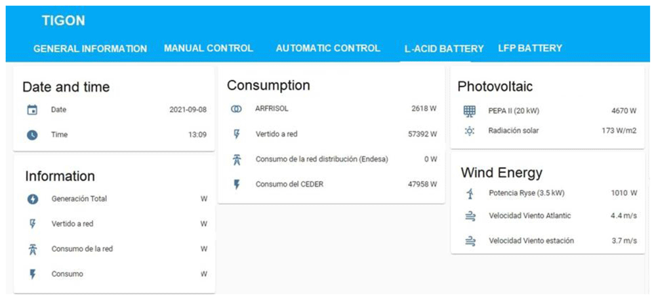Click the Potencia Ryse (3.5 kW) label
The height and width of the screenshot is (300, 656).
click(x=527, y=193)
